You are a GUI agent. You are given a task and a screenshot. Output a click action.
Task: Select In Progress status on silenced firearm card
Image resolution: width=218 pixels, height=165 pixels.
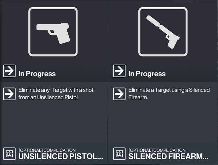(x=147, y=74)
